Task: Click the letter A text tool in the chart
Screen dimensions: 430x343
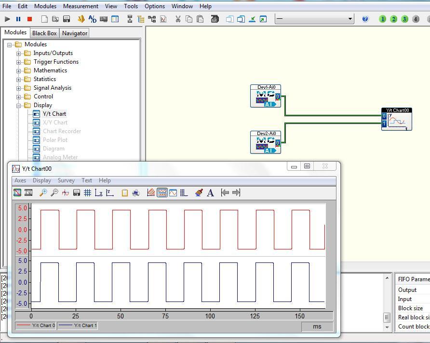Action: [x=210, y=193]
